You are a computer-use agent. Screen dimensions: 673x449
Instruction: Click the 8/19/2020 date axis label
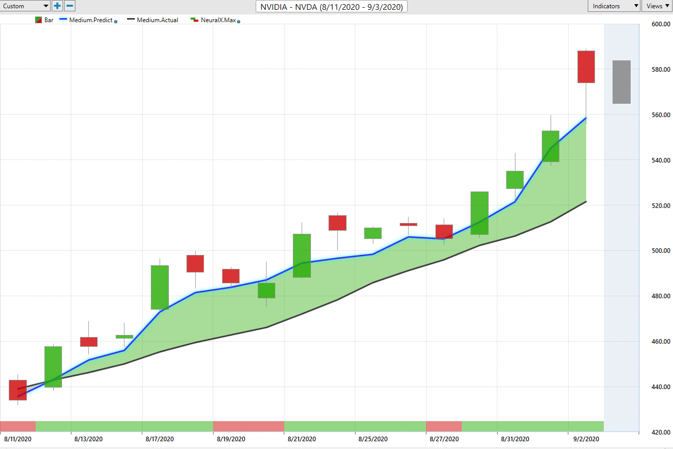tap(231, 439)
